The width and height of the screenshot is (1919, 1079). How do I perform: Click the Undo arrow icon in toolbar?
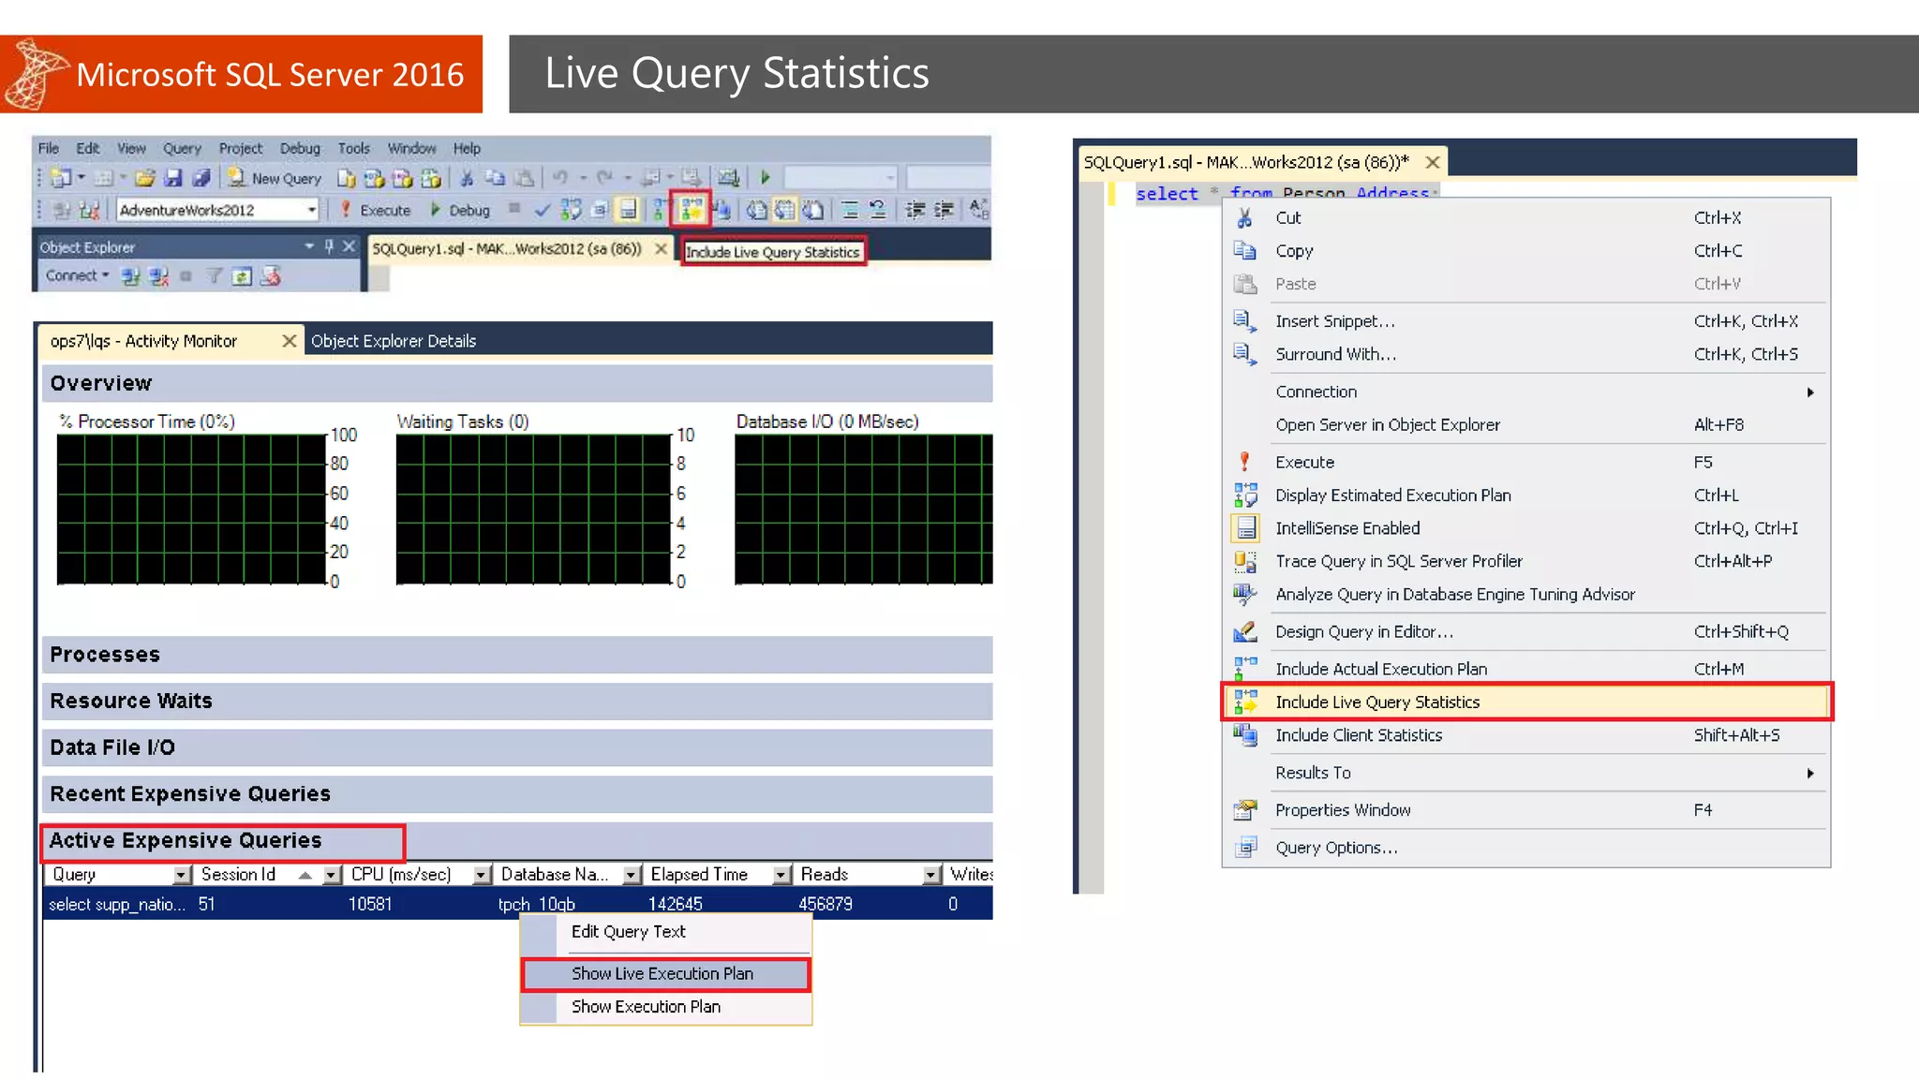pos(560,178)
